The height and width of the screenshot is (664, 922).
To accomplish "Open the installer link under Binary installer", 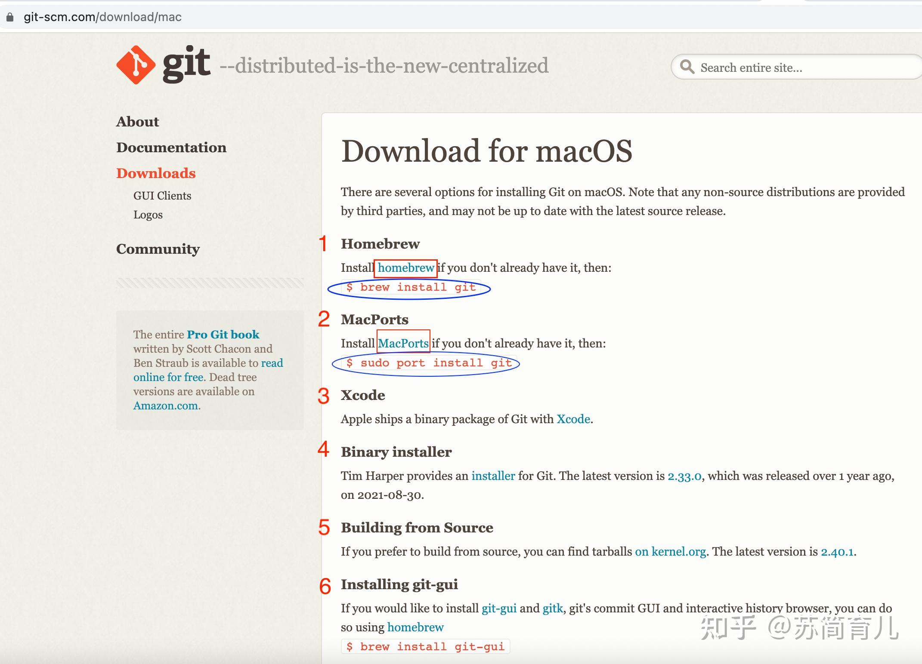I will click(x=493, y=476).
